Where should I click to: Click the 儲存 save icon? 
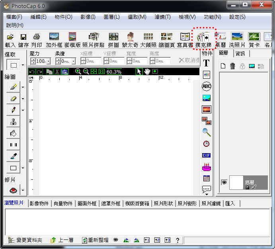pos(23,40)
